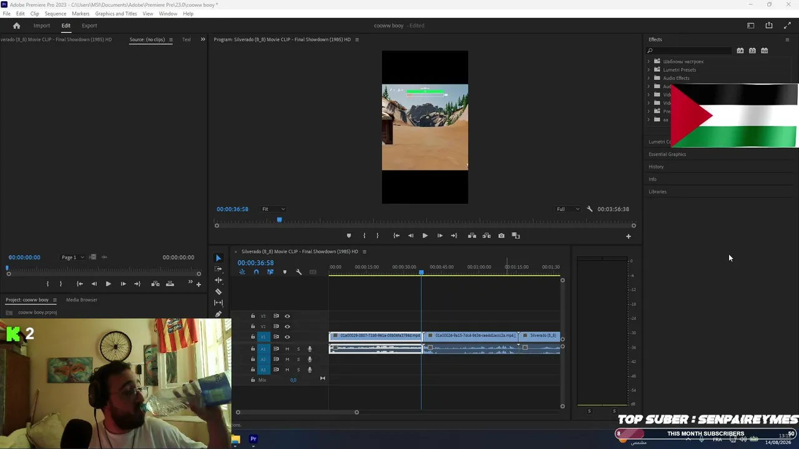Open the timeline display settings wrench
The image size is (799, 449).
(298, 272)
